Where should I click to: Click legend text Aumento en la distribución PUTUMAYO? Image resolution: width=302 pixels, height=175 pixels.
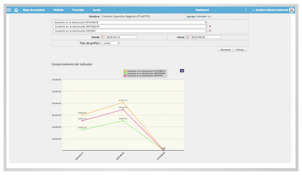click(146, 71)
